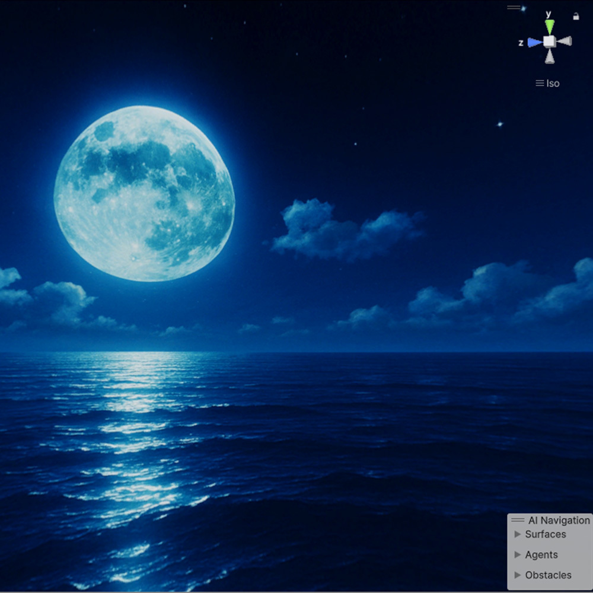Open the hamburger menu icon beside the Iso label
Viewport: 593px width, 593px height.
point(539,83)
